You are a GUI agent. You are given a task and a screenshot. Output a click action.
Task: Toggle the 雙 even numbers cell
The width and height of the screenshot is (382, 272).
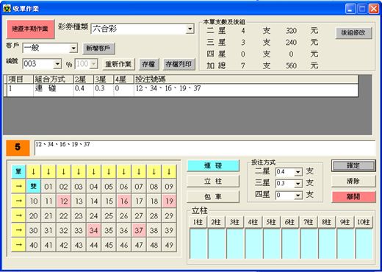(34, 186)
